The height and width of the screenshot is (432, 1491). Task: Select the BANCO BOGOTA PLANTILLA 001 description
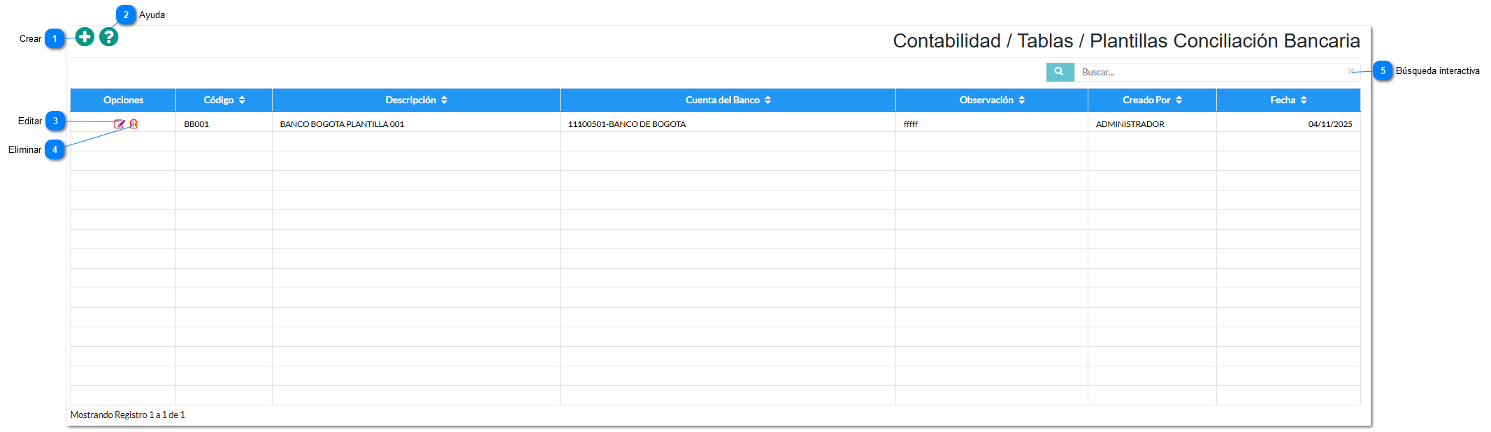(342, 124)
